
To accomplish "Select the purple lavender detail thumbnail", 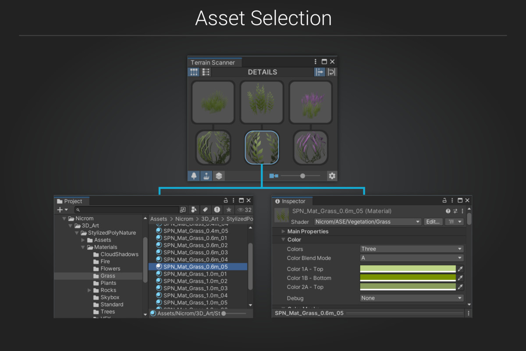I will coord(310,102).
